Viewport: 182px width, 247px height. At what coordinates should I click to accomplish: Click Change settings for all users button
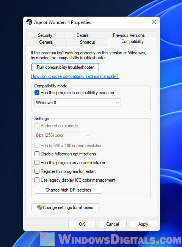click(x=65, y=207)
